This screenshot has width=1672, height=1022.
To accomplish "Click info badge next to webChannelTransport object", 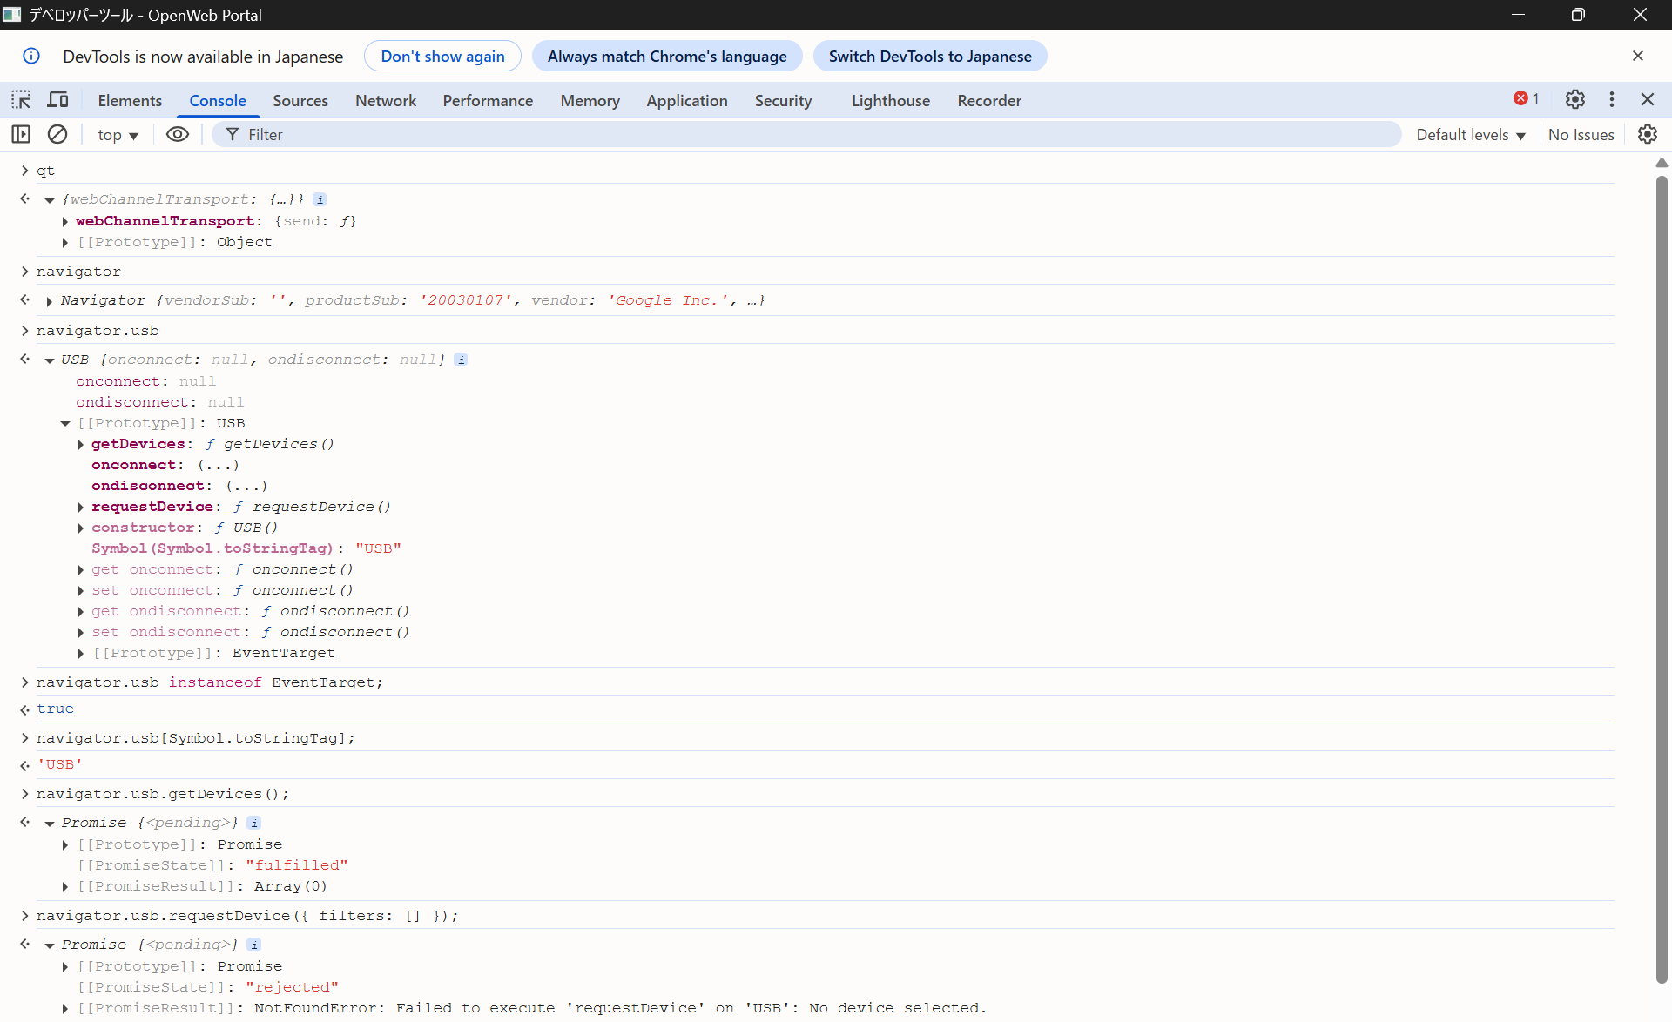I will pyautogui.click(x=320, y=199).
